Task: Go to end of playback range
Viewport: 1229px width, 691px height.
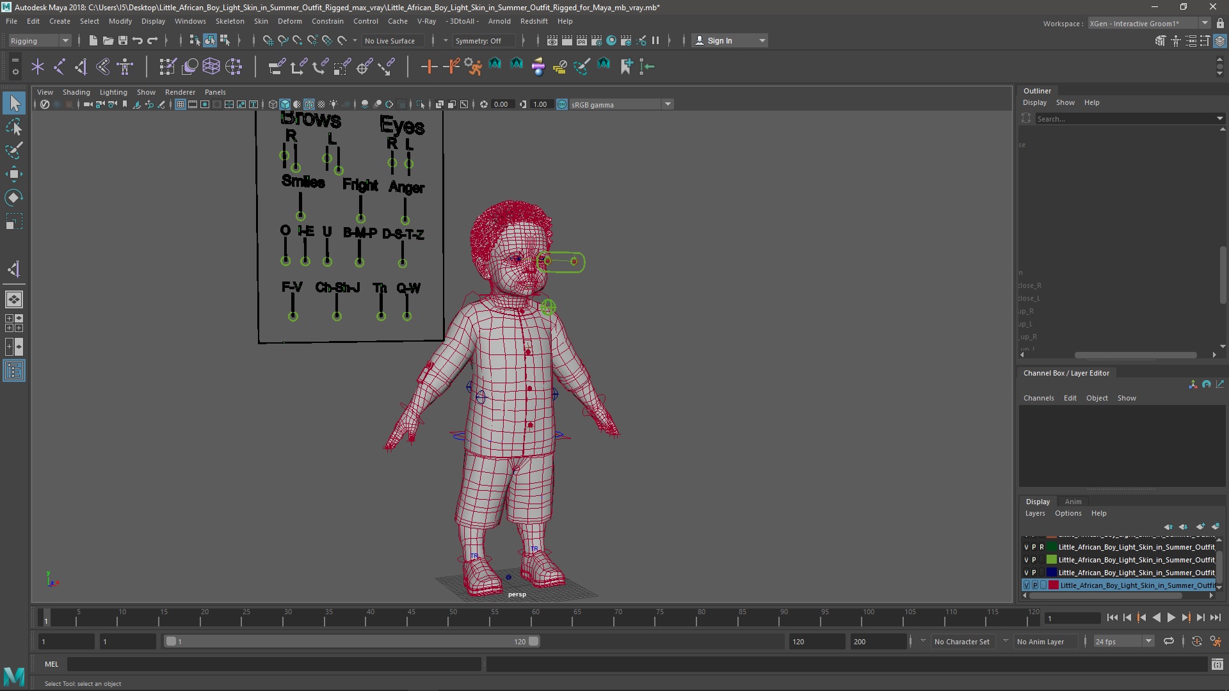Action: (1216, 617)
